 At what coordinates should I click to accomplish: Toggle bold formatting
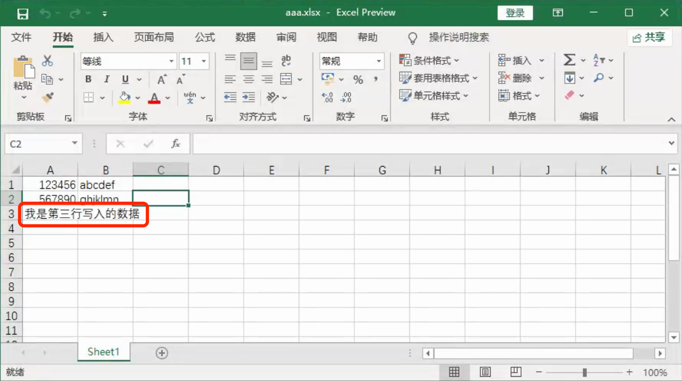point(88,80)
